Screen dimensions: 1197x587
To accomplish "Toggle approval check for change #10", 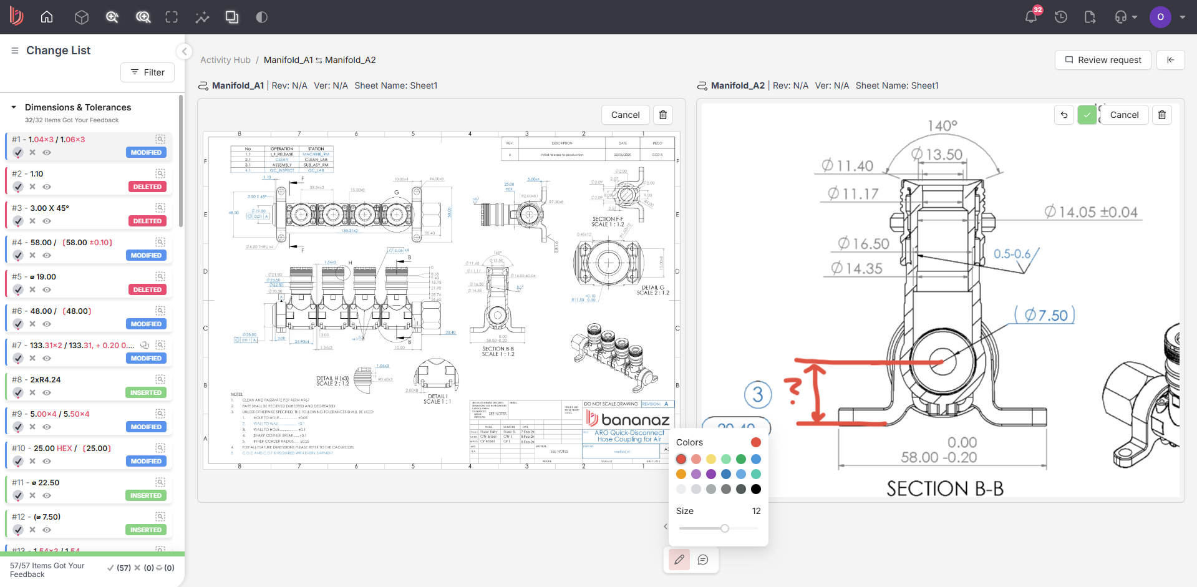I will [18, 461].
